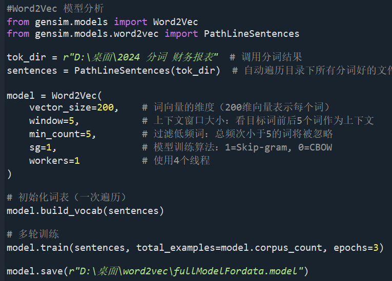Click the 'tok_dir' variable assignment
The width and height of the screenshot is (392, 281).
click(26, 57)
